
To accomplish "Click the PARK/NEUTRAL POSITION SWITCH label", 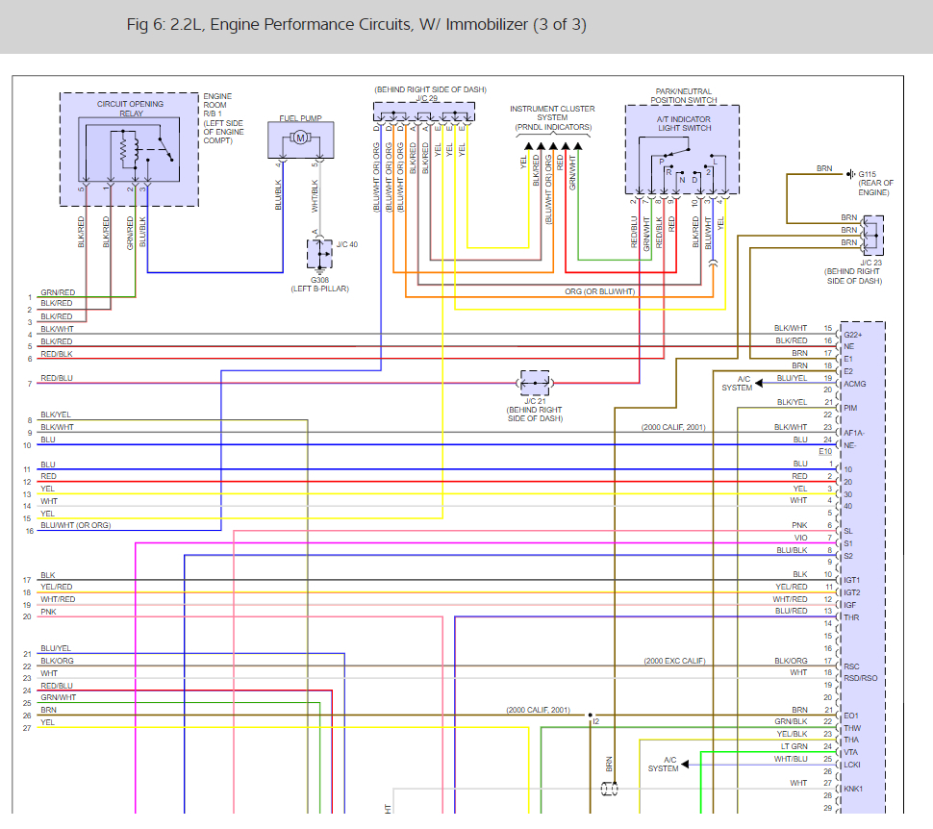I will coord(684,96).
